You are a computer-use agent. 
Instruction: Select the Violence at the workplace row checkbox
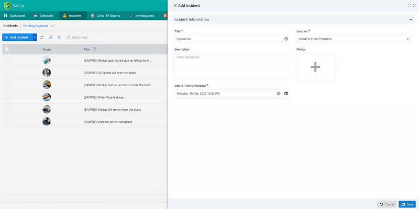pos(7,122)
